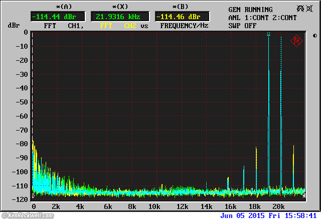Click the half-circle contrast icon beside graph
Viewport: 321px width, 219px height.
coord(314,36)
